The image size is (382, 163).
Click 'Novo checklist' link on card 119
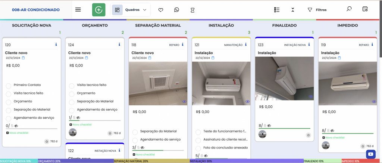[335, 138]
